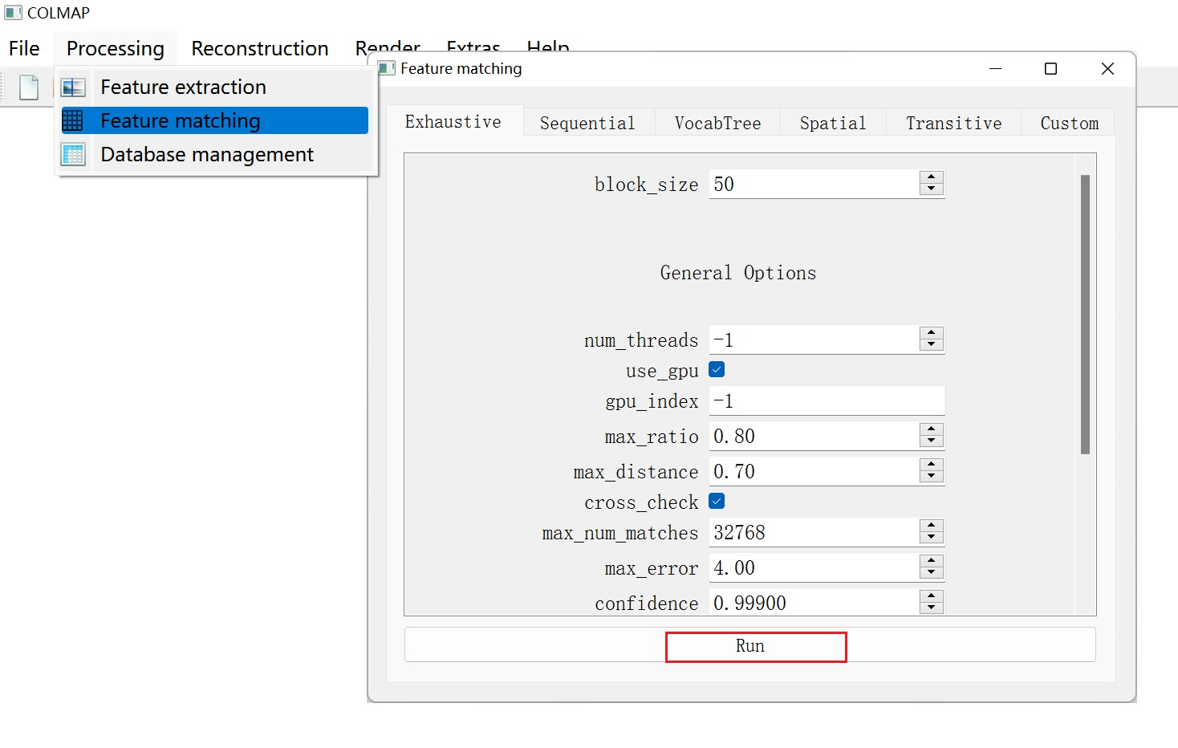
Task: Click the max_num_matches value field
Action: (x=814, y=532)
